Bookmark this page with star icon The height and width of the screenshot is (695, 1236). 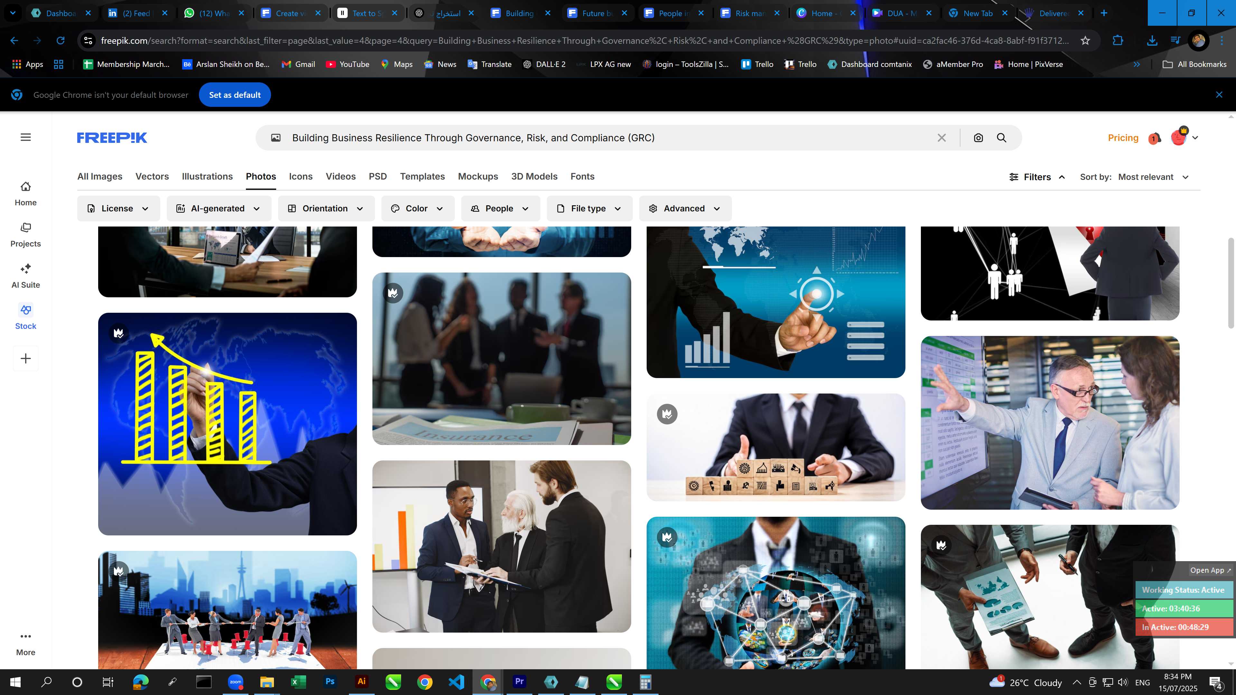click(1085, 41)
